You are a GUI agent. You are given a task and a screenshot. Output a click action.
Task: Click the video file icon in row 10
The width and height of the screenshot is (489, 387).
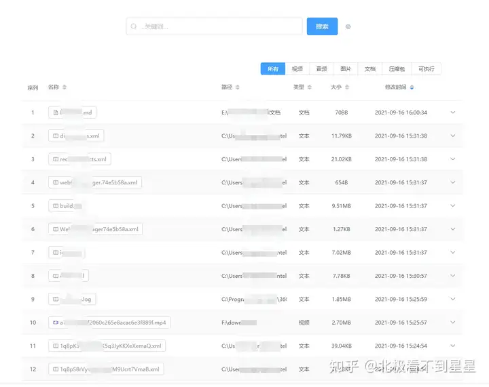click(56, 323)
